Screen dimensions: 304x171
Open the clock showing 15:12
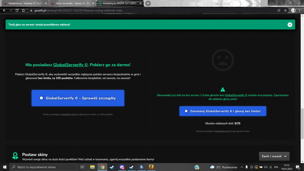pyautogui.click(x=287, y=167)
